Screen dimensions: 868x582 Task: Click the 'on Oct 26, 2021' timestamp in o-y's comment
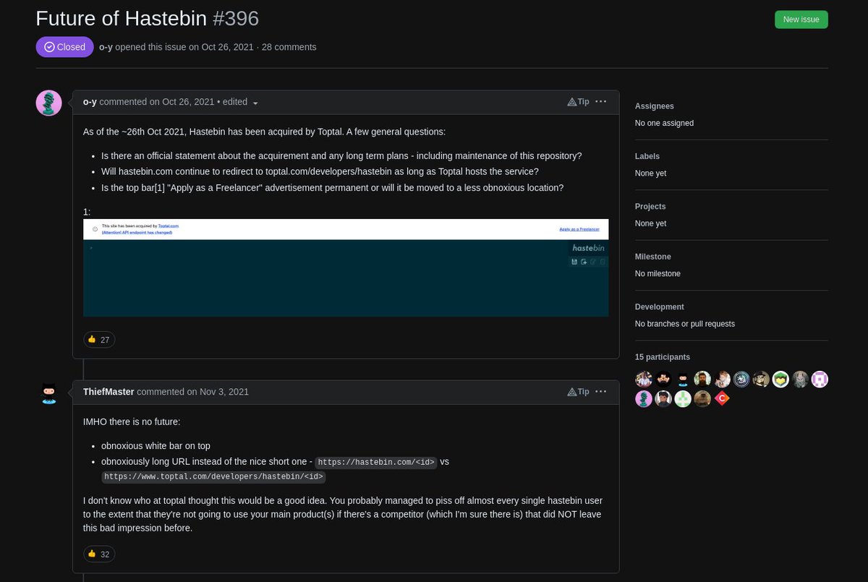click(x=182, y=102)
